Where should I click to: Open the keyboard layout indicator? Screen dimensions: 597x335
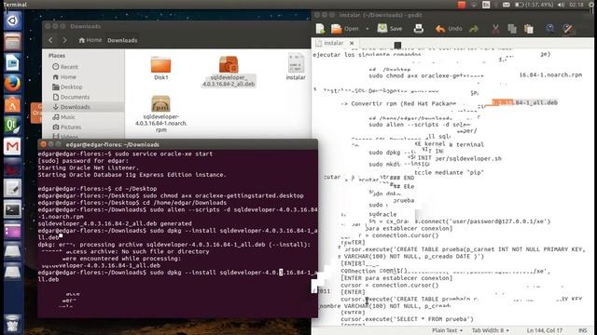(486, 5)
